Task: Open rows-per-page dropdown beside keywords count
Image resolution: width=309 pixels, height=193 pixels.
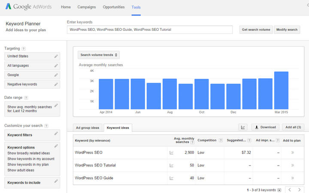Action: click(x=279, y=190)
